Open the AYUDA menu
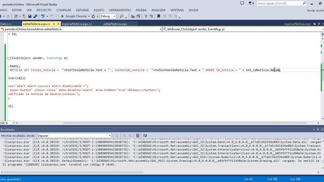Image resolution: width=324 pixels, height=182 pixels. (193, 10)
